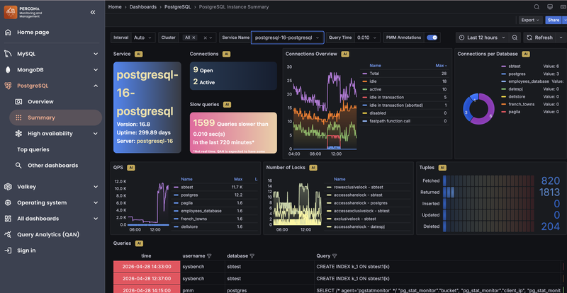Open the Last 12 hours time picker

click(483, 38)
